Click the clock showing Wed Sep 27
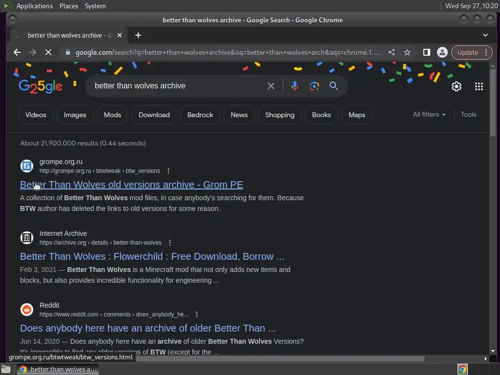 (x=471, y=6)
